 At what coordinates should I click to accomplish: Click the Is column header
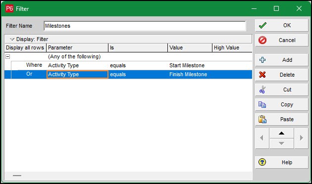pos(138,47)
